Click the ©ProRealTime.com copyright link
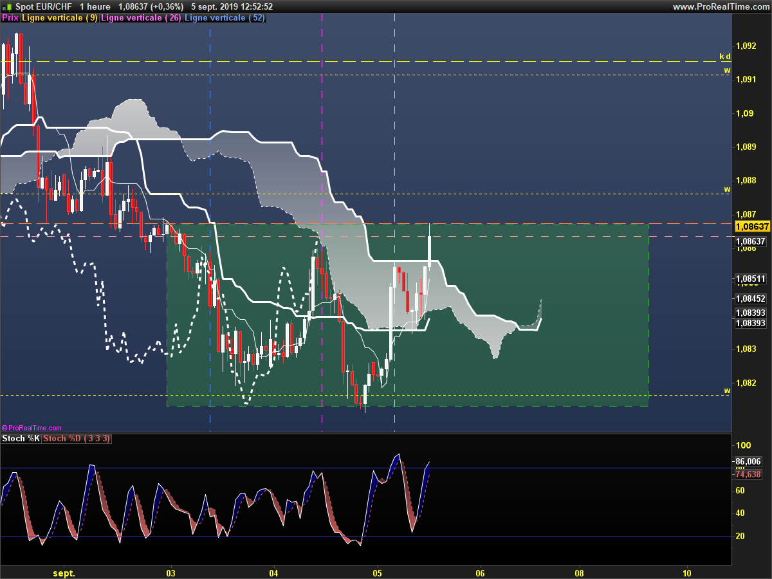 (x=32, y=428)
